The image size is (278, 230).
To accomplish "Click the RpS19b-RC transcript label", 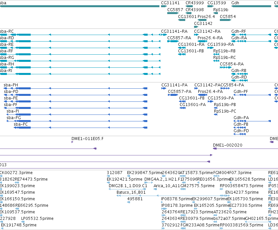I will 224,57.
